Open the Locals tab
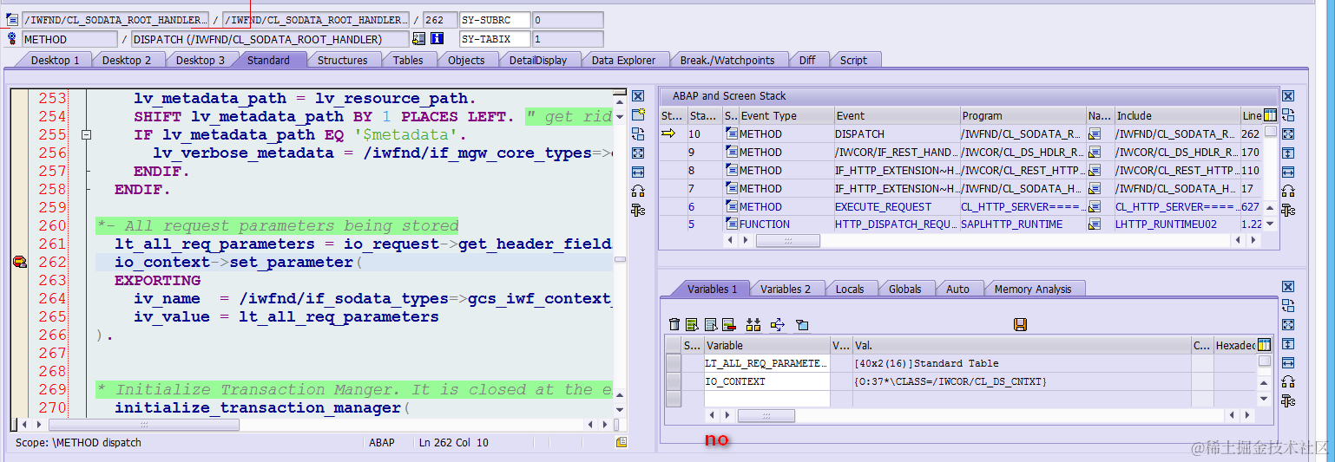The width and height of the screenshot is (1335, 462). (851, 289)
